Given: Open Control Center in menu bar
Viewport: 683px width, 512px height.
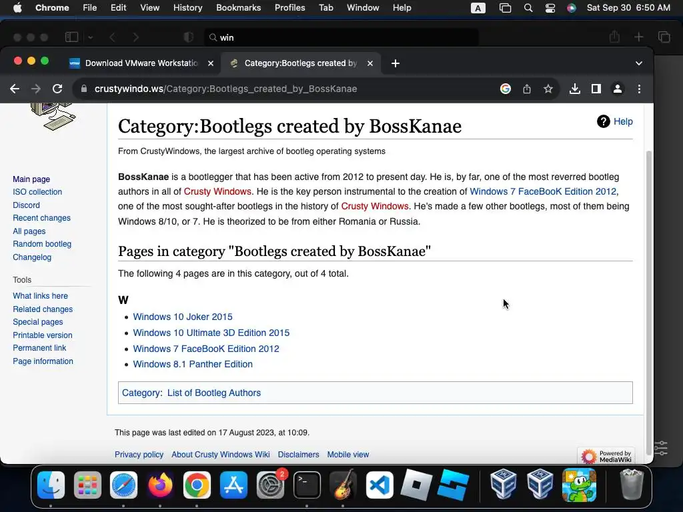Looking at the screenshot, I should (x=550, y=8).
